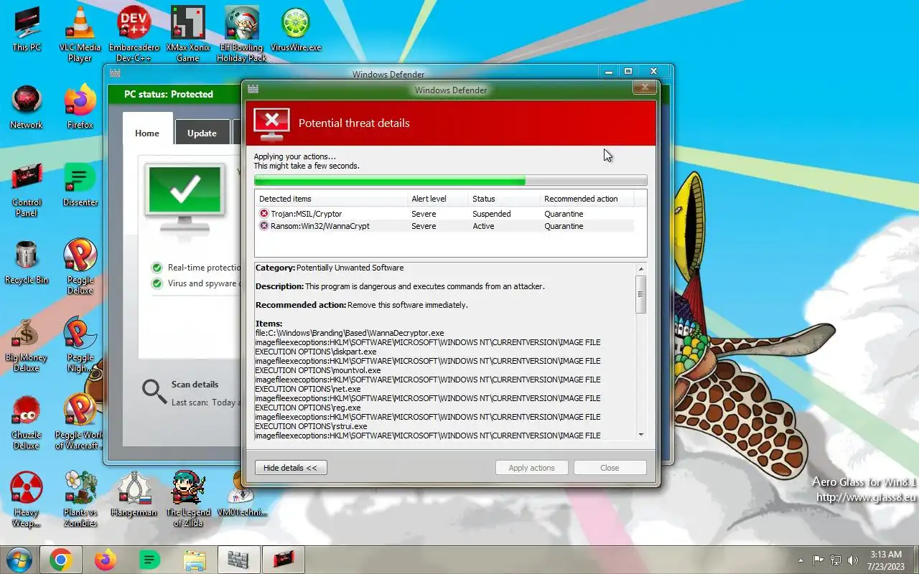The image size is (919, 574).
Task: Click the Scan details magnifier icon
Action: click(x=154, y=391)
